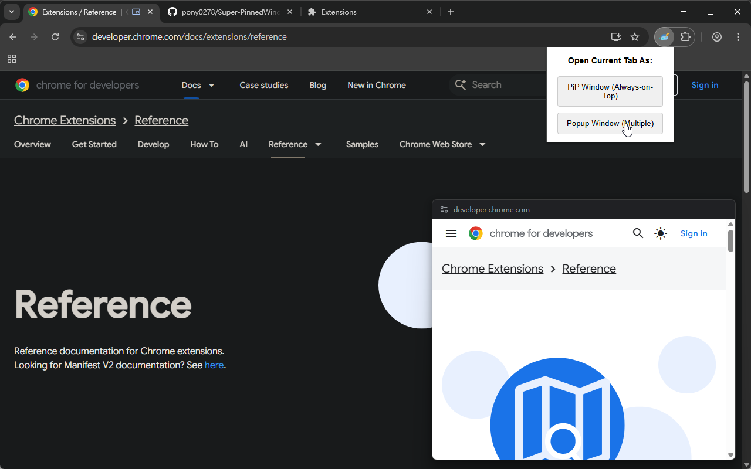Click PiP Window (Always-on-Top) button
The height and width of the screenshot is (469, 751).
click(x=610, y=91)
